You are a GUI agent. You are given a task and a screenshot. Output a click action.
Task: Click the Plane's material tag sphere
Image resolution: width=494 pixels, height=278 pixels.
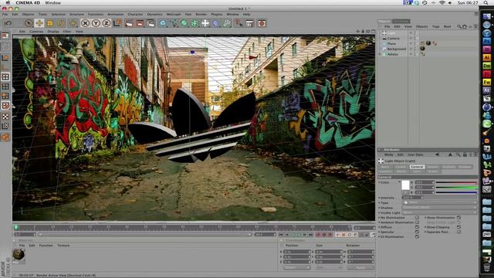click(x=428, y=43)
